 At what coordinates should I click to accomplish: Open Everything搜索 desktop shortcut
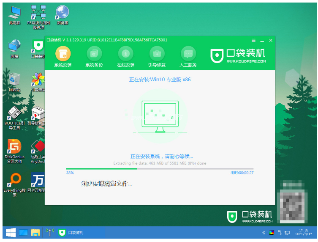(x=15, y=183)
